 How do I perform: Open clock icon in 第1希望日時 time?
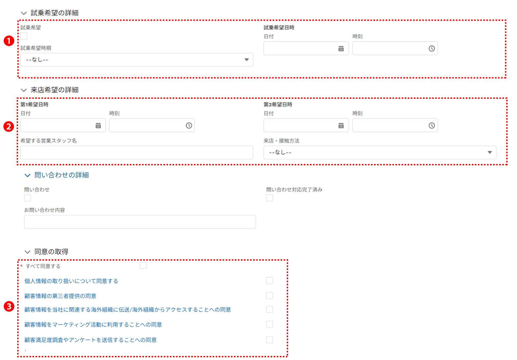[189, 126]
